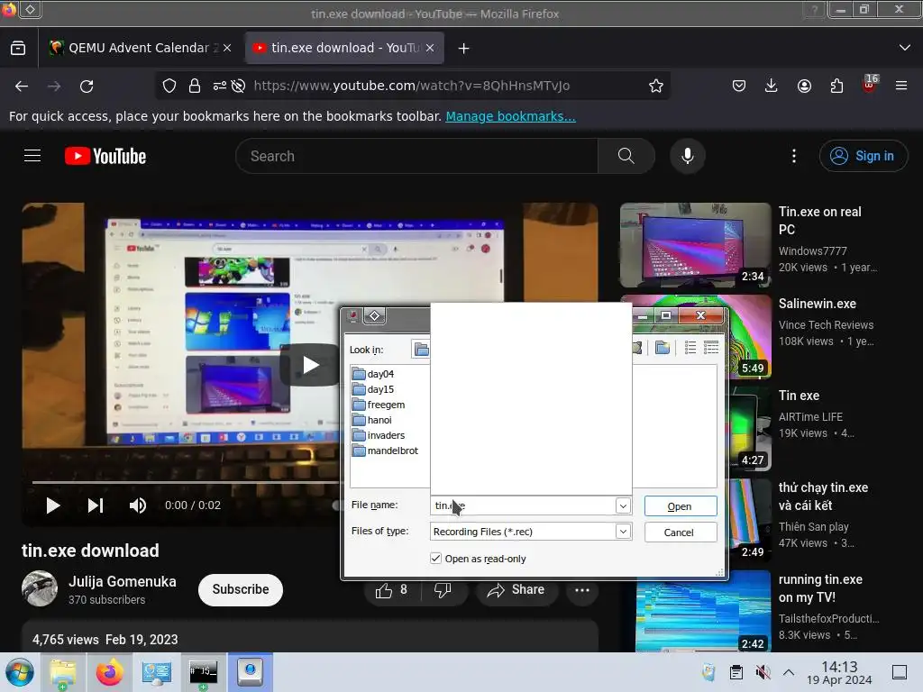Play the video with the bottom play button
Viewport: 923px width, 692px height.
(52, 505)
